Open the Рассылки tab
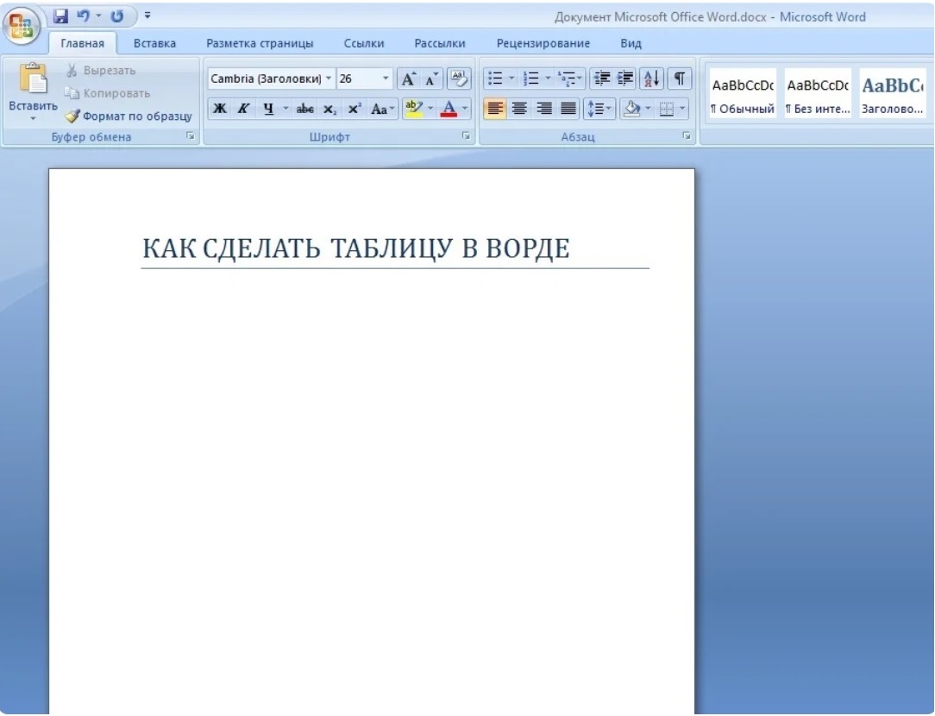This screenshot has height=716, width=935. click(x=440, y=43)
